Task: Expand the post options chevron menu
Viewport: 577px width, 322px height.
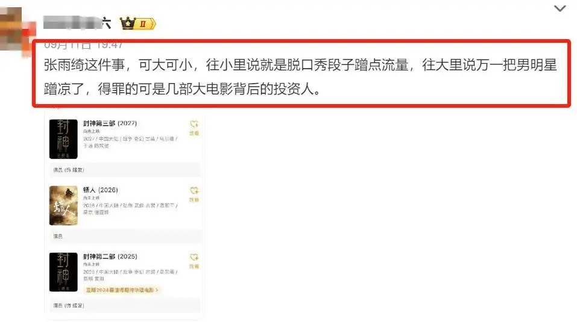Action: pos(560,8)
